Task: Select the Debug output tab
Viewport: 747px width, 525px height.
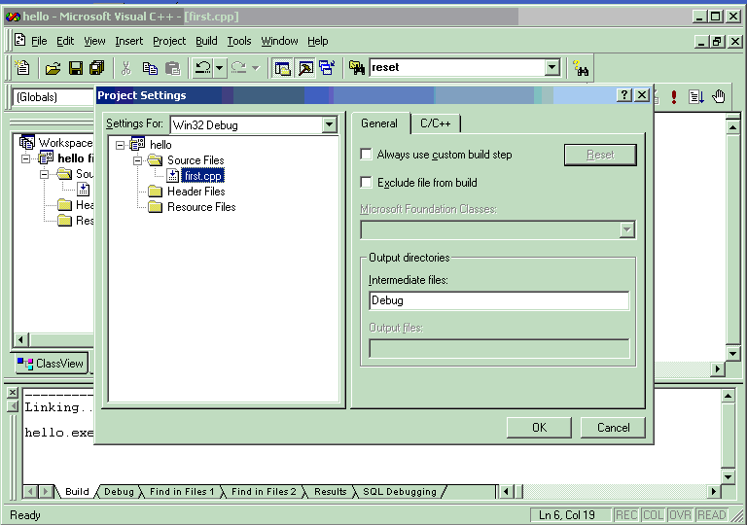Action: pyautogui.click(x=119, y=492)
